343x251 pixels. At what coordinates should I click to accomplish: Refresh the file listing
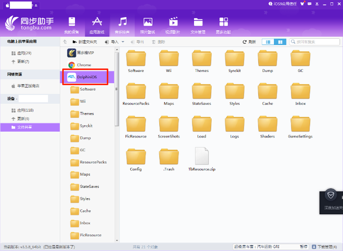point(249,42)
